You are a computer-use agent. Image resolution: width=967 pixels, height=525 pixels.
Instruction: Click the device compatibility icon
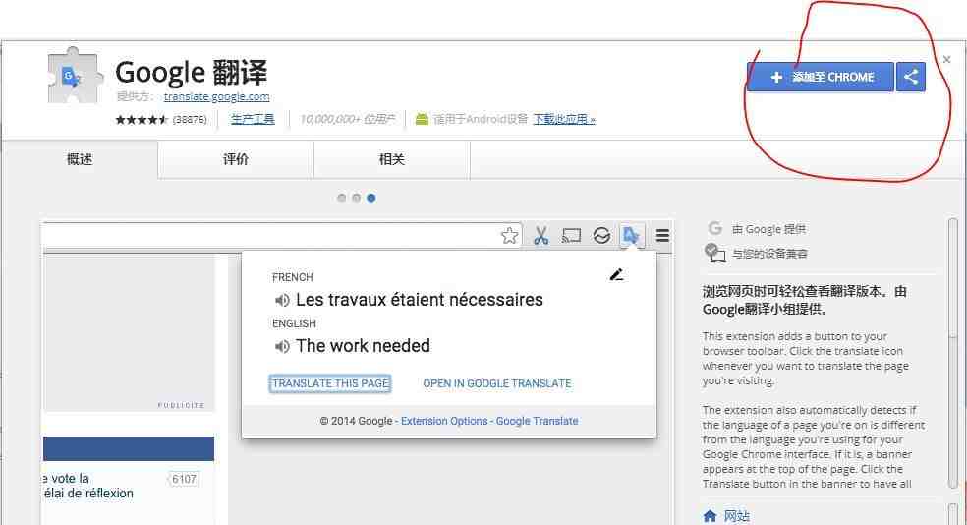[714, 253]
